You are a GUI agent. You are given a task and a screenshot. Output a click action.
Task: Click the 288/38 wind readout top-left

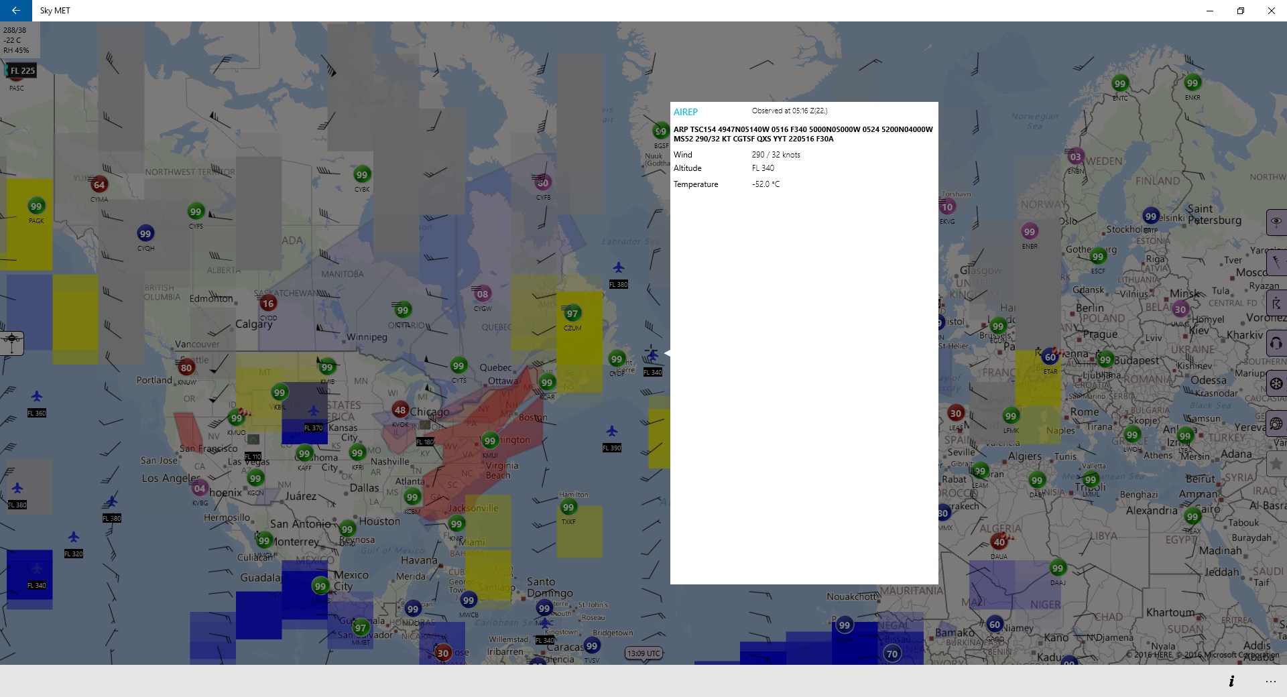15,30
